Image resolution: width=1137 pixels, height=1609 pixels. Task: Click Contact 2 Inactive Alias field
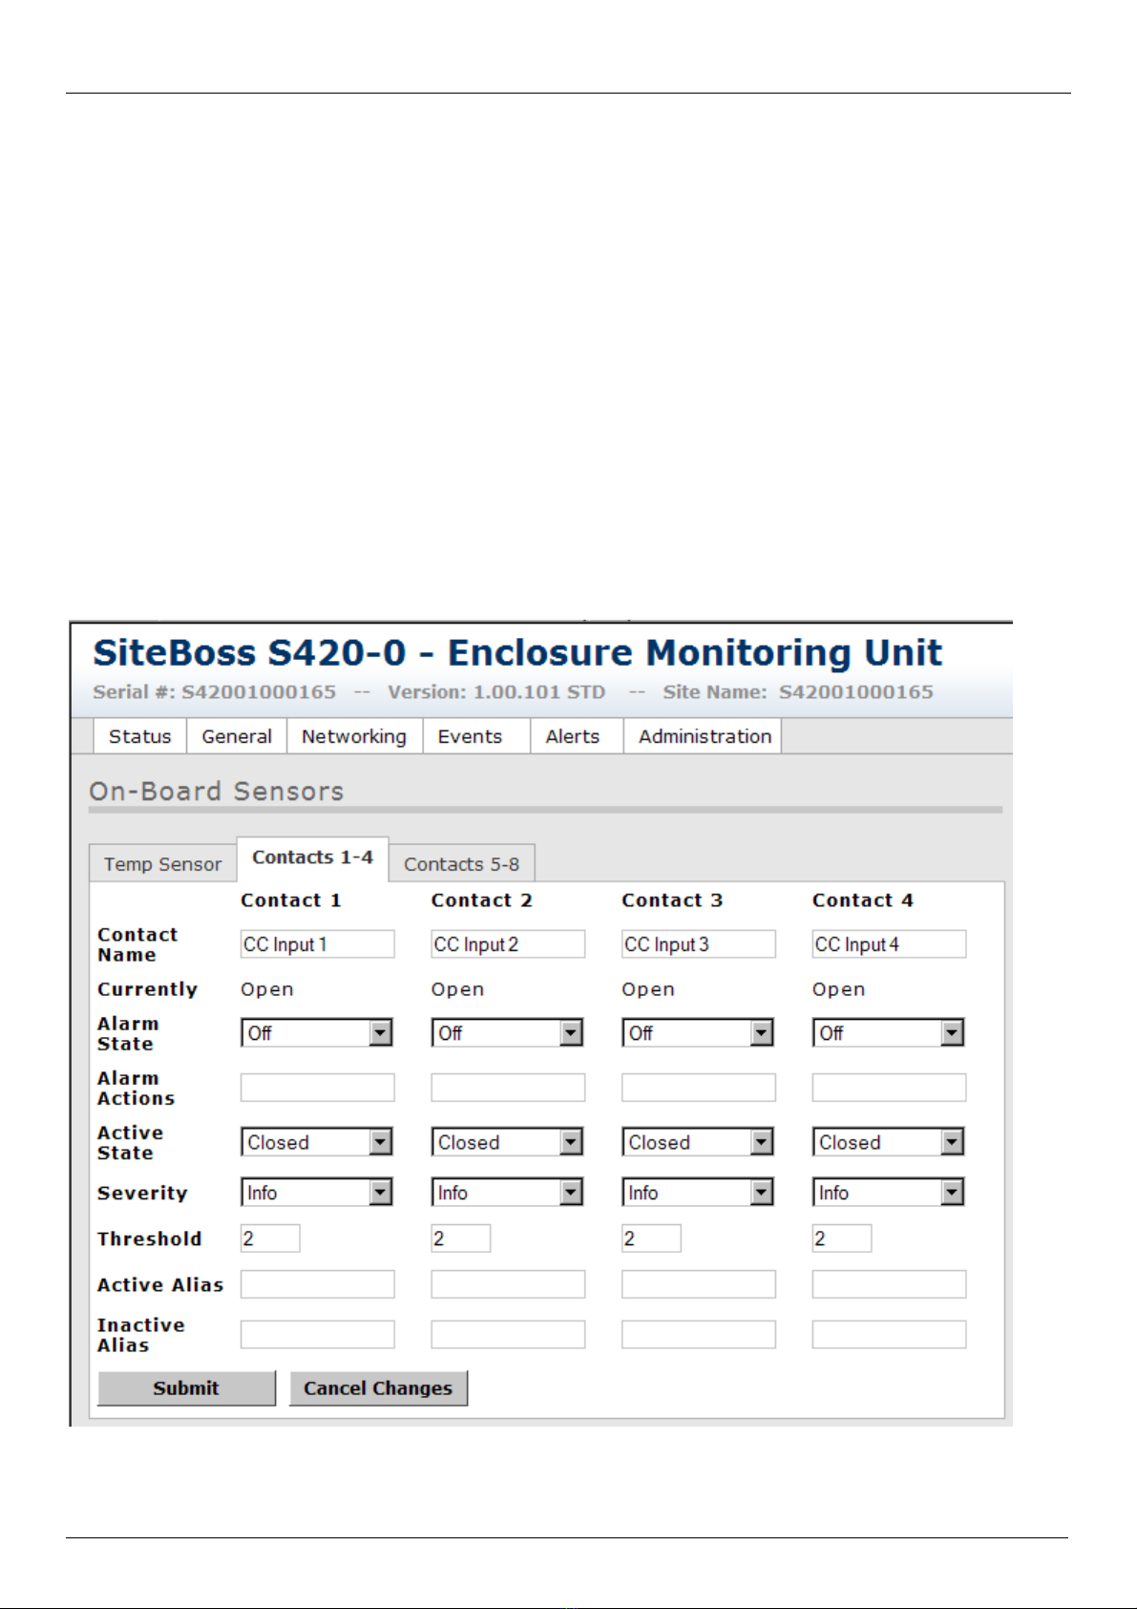click(x=508, y=1335)
